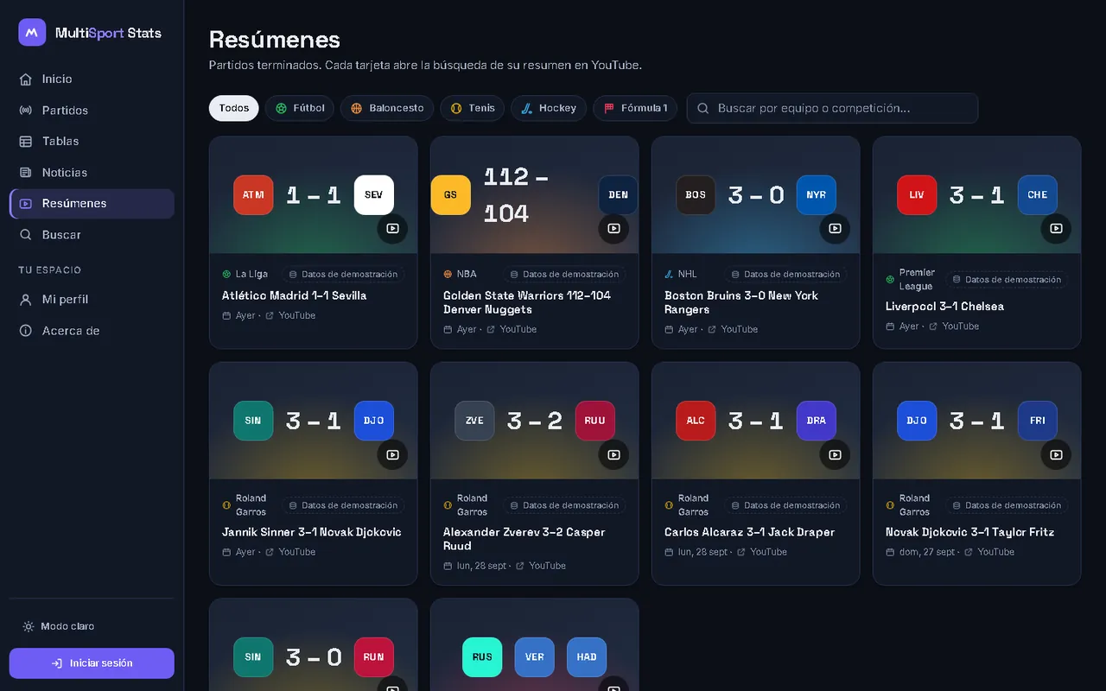
Task: Open Partidos in the sidebar
Action: 92,111
